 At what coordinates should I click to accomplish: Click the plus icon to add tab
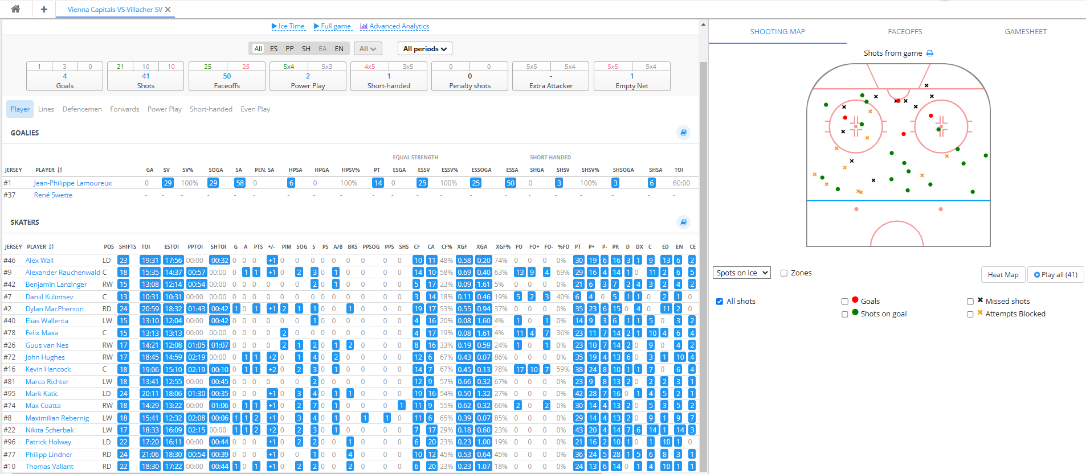44,9
